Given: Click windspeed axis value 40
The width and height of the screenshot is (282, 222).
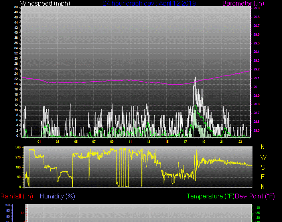Looking at the screenshot, I should (16, 33).
